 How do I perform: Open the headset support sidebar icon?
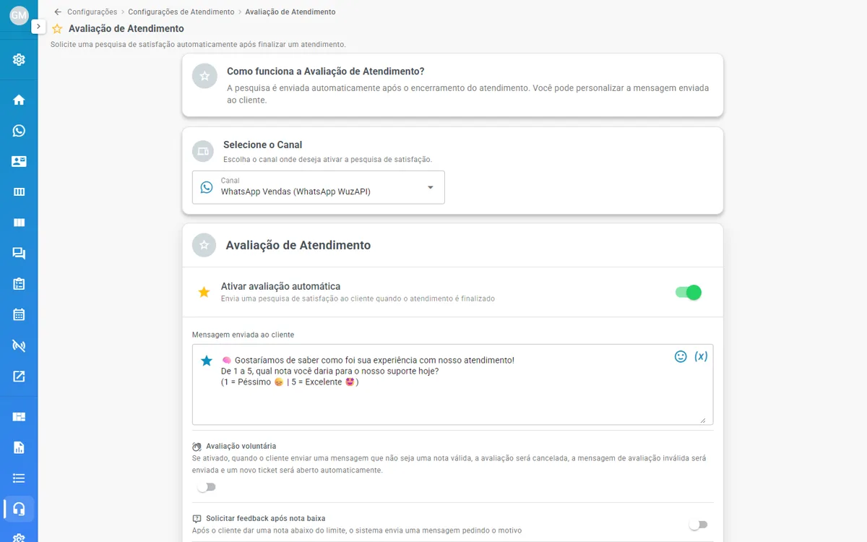tap(19, 509)
